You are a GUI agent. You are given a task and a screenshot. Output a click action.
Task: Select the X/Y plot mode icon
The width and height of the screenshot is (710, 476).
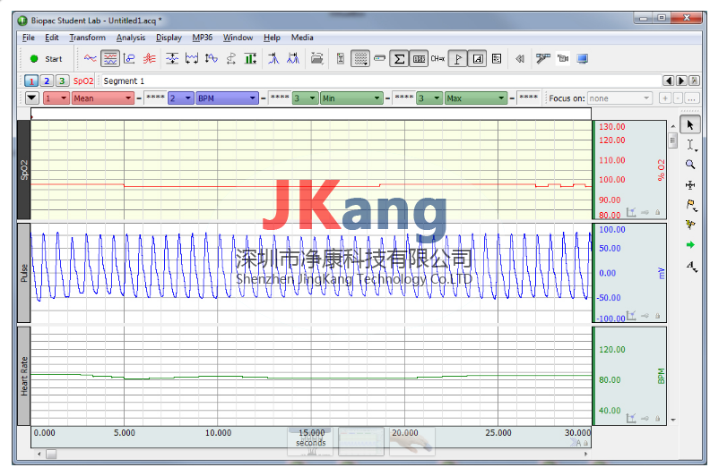[129, 58]
